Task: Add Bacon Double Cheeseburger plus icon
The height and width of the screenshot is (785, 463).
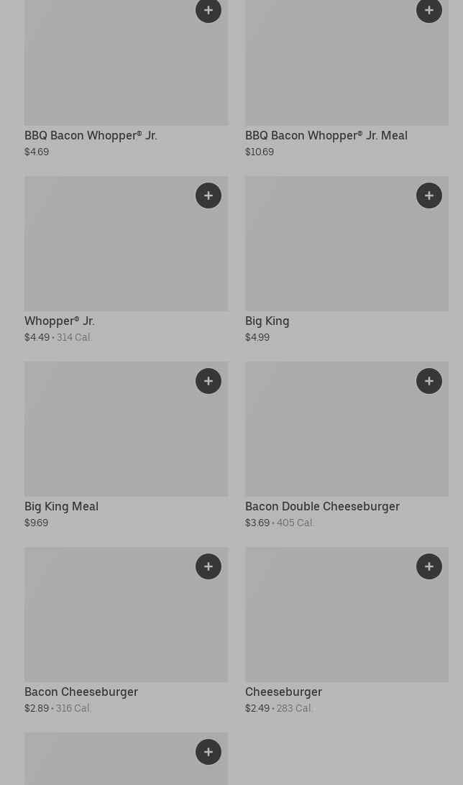Action: pos(429,381)
